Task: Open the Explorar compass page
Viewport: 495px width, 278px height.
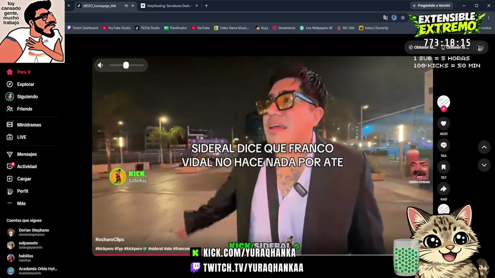Action: click(20, 84)
